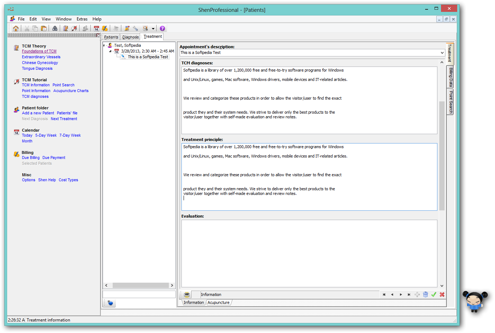The height and width of the screenshot is (333, 495).
Task: Open the Tongue Diagnosis link
Action: [x=37, y=69]
